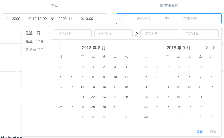The width and height of the screenshot is (224, 138).
Task: Select today's date 12 in August 2018
Action: tap(61, 87)
